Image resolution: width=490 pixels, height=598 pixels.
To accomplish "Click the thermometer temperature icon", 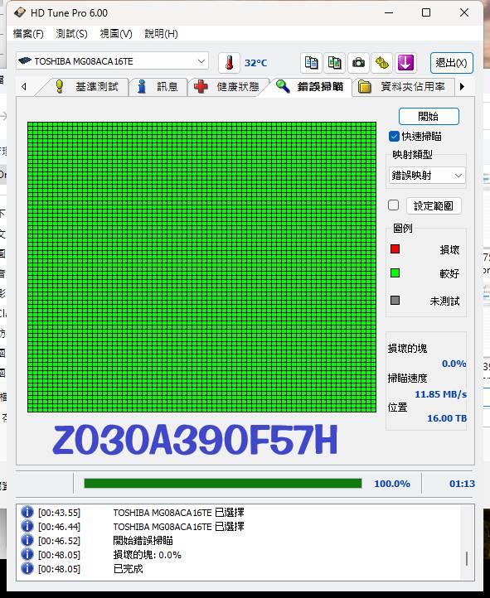I will click(x=229, y=63).
